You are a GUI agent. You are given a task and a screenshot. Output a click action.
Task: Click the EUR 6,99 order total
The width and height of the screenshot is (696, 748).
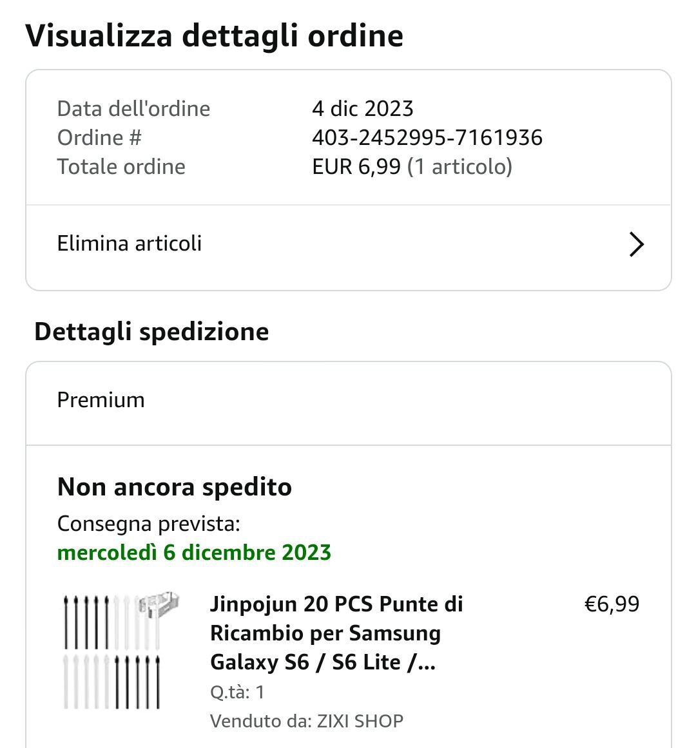point(356,167)
